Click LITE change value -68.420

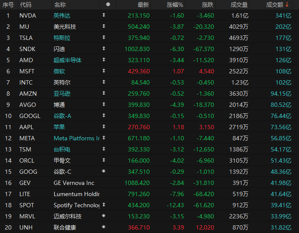point(203,194)
